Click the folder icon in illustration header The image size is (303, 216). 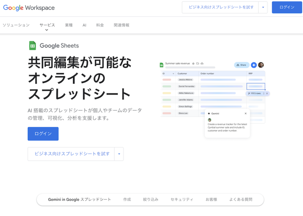[197, 63]
